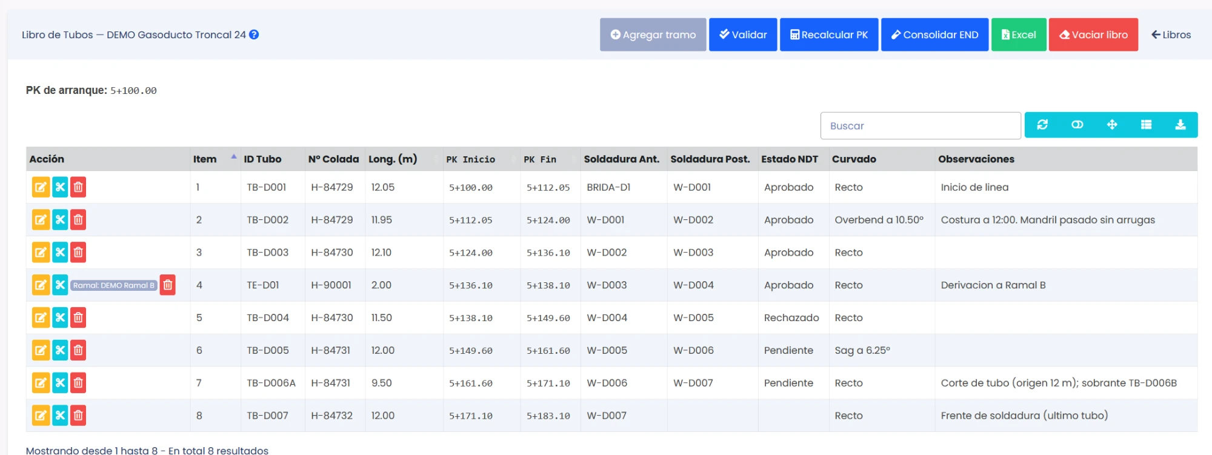Open the columns list dropdown

(x=1146, y=125)
